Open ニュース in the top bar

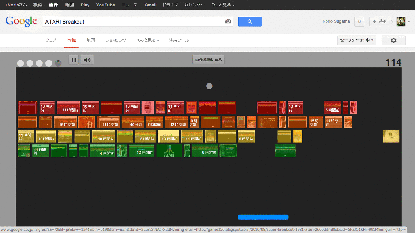click(129, 5)
